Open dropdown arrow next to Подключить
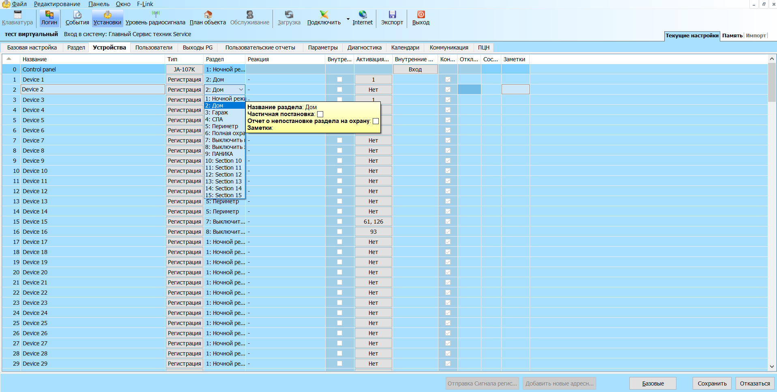 click(x=348, y=19)
